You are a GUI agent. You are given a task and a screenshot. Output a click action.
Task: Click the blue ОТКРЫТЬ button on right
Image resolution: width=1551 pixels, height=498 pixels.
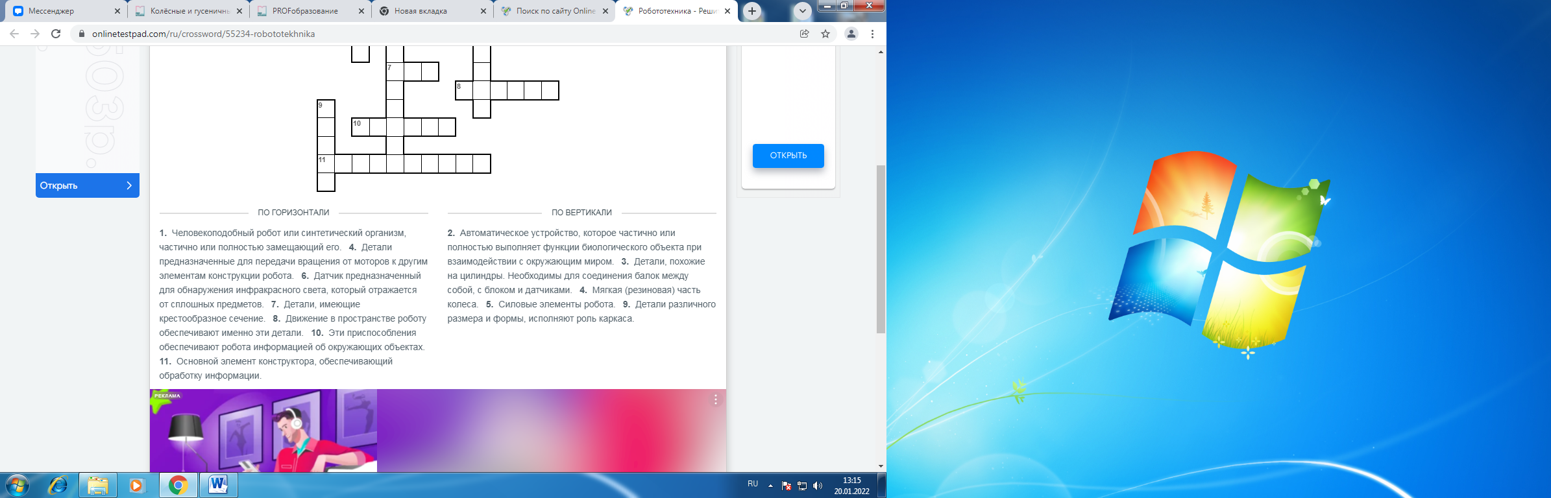788,156
